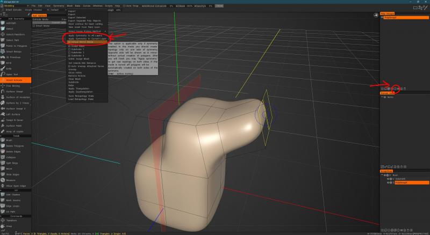Expand Select Faces Picking Method submenu
The image size is (430, 235).
86,32
